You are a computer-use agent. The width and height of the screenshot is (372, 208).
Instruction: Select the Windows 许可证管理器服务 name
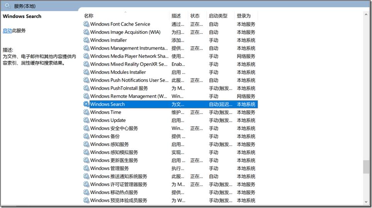point(118,184)
